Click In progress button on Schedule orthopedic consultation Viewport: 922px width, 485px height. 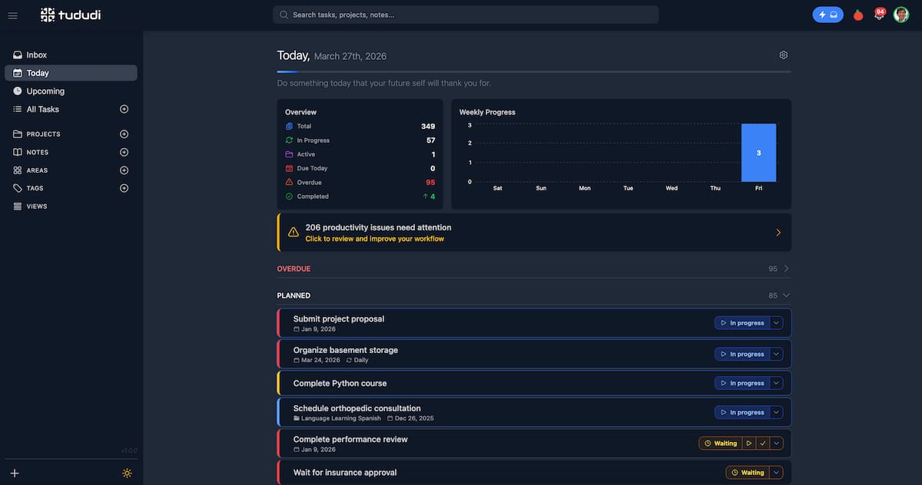742,412
